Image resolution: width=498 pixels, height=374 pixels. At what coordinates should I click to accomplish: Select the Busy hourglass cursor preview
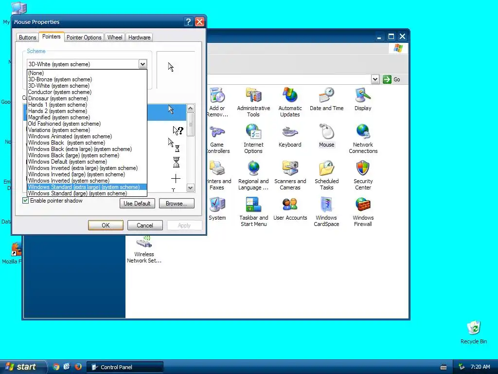coord(176,162)
